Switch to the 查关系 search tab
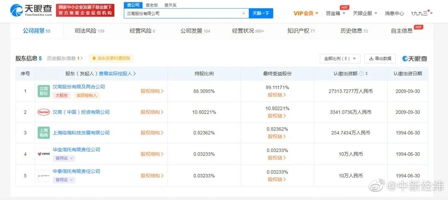Image resolution: width=448 pixels, height=200 pixels. [170, 5]
